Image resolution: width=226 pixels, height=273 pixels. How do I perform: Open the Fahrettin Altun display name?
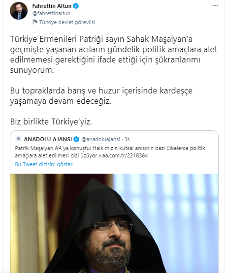click(x=52, y=6)
